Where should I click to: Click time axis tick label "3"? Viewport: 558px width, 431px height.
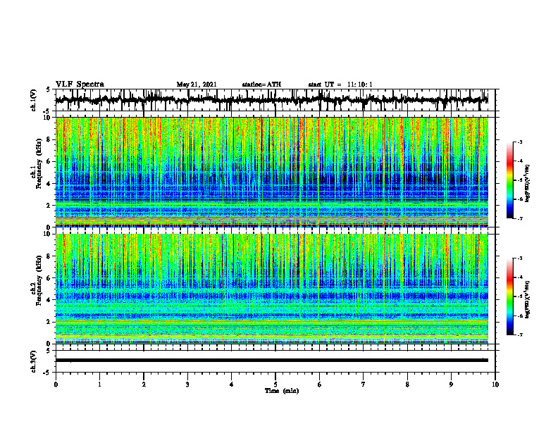(x=187, y=385)
